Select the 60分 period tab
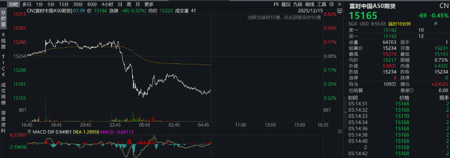The image size is (450, 158). [92, 4]
